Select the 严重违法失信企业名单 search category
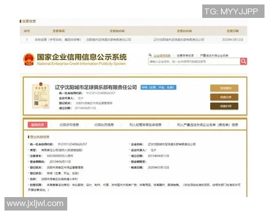The height and width of the screenshot is (215, 269). tap(214, 56)
